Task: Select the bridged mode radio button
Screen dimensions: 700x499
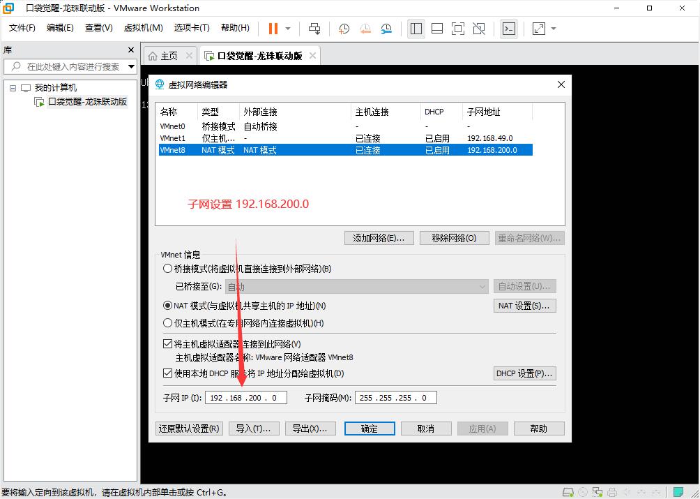Action: tap(167, 269)
